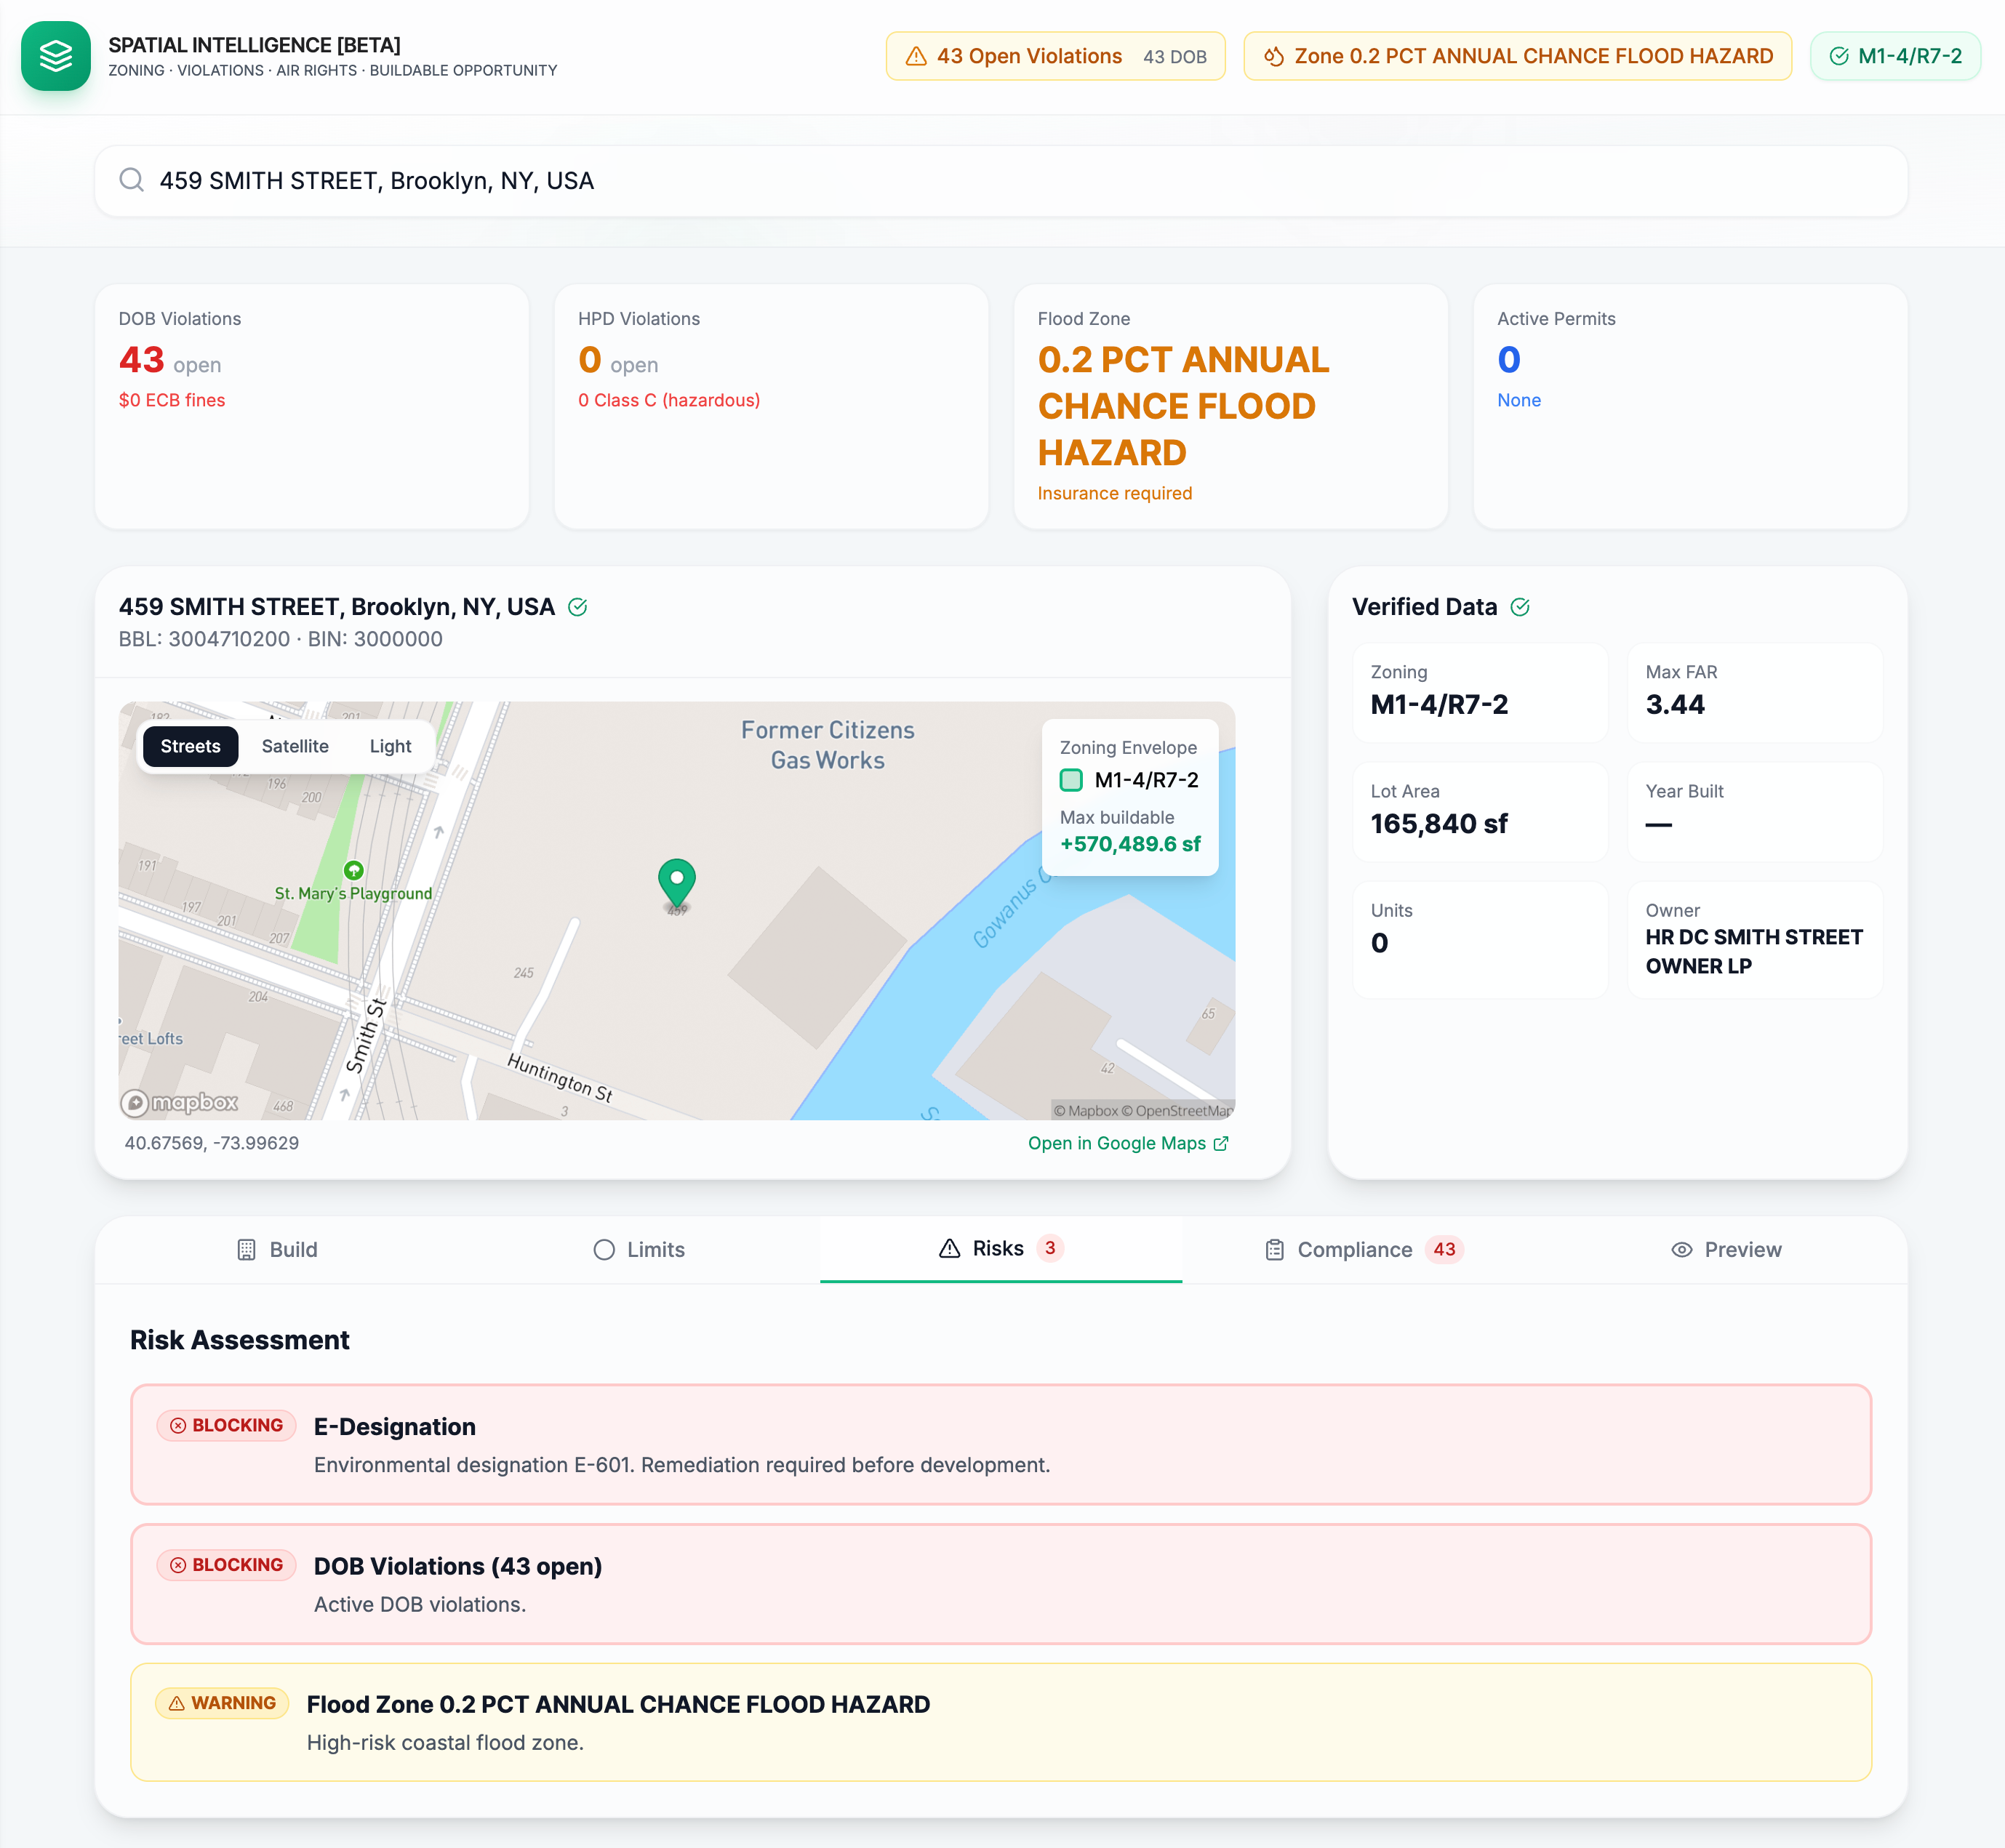
Task: Click the address search input field
Action: tap(700, 181)
